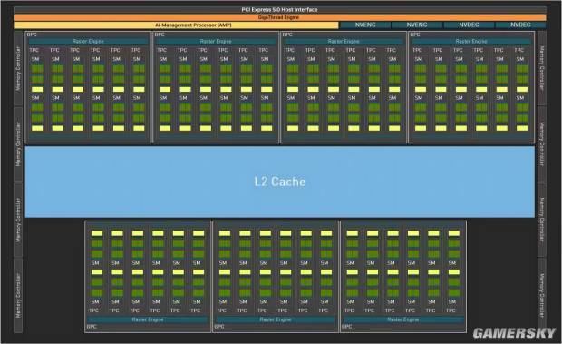The width and height of the screenshot is (562, 344).
Task: Select Raster Engine in the bottom-middle GPC
Action: pos(276,319)
